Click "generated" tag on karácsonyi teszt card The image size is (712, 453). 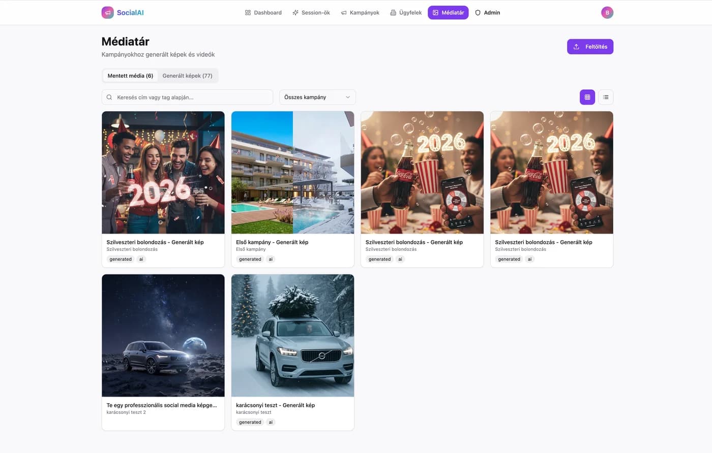point(250,422)
